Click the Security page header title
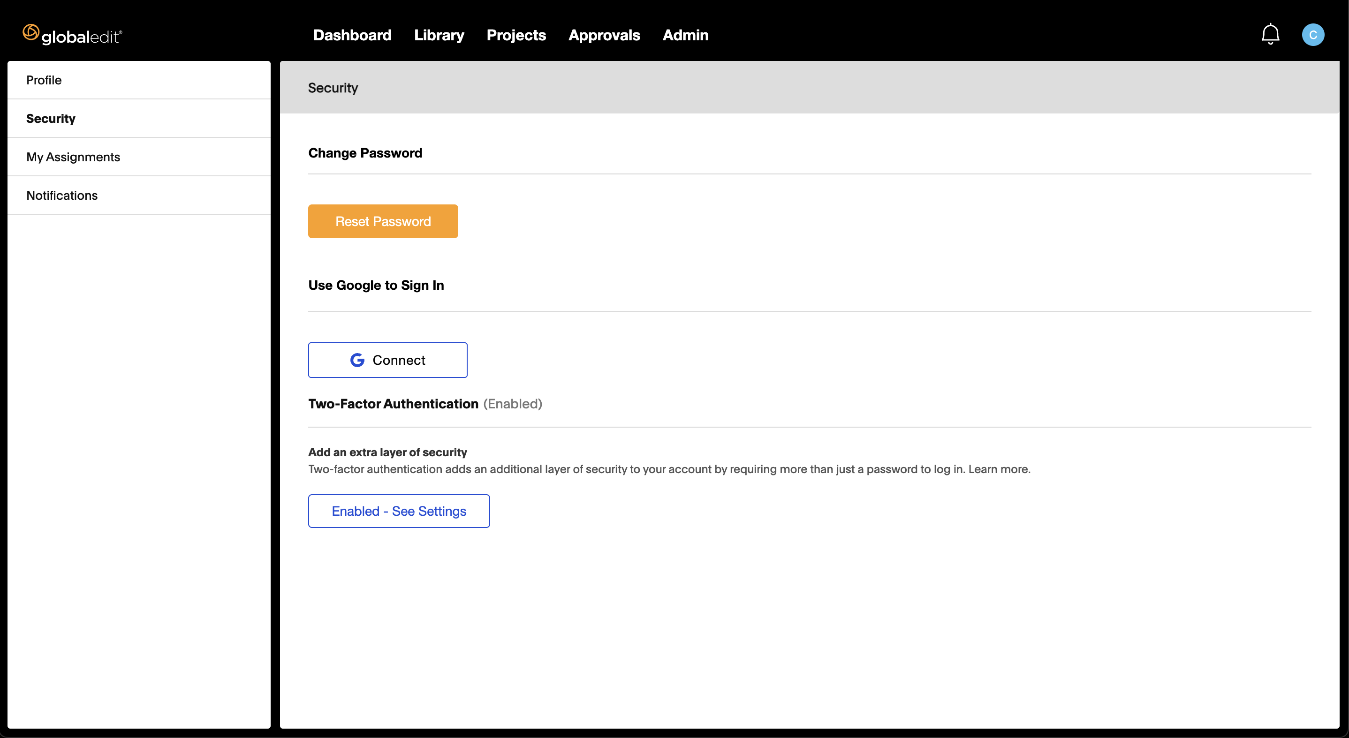 tap(333, 88)
